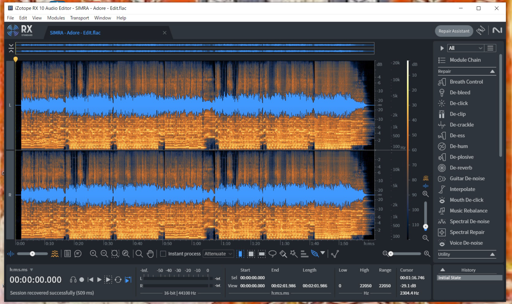This screenshot has width=512, height=304.
Task: Enable the Instant process checkbox
Action: [x=163, y=254]
